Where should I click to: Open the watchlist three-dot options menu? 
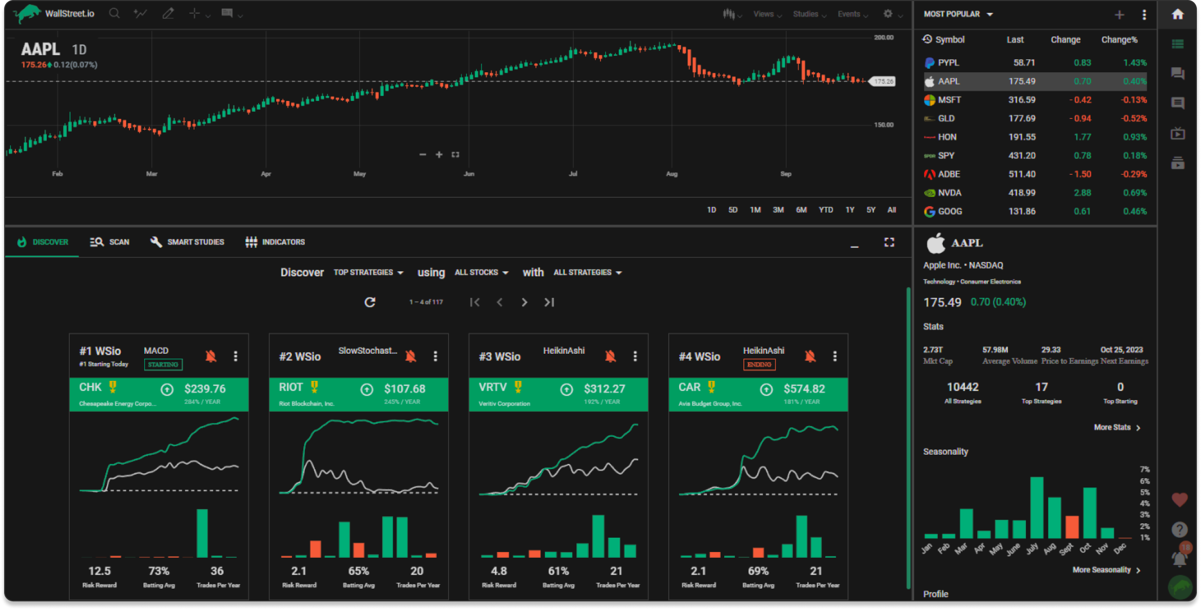pyautogui.click(x=1144, y=15)
